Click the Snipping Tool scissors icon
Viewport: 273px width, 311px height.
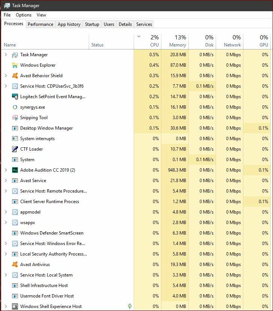(x=15, y=118)
